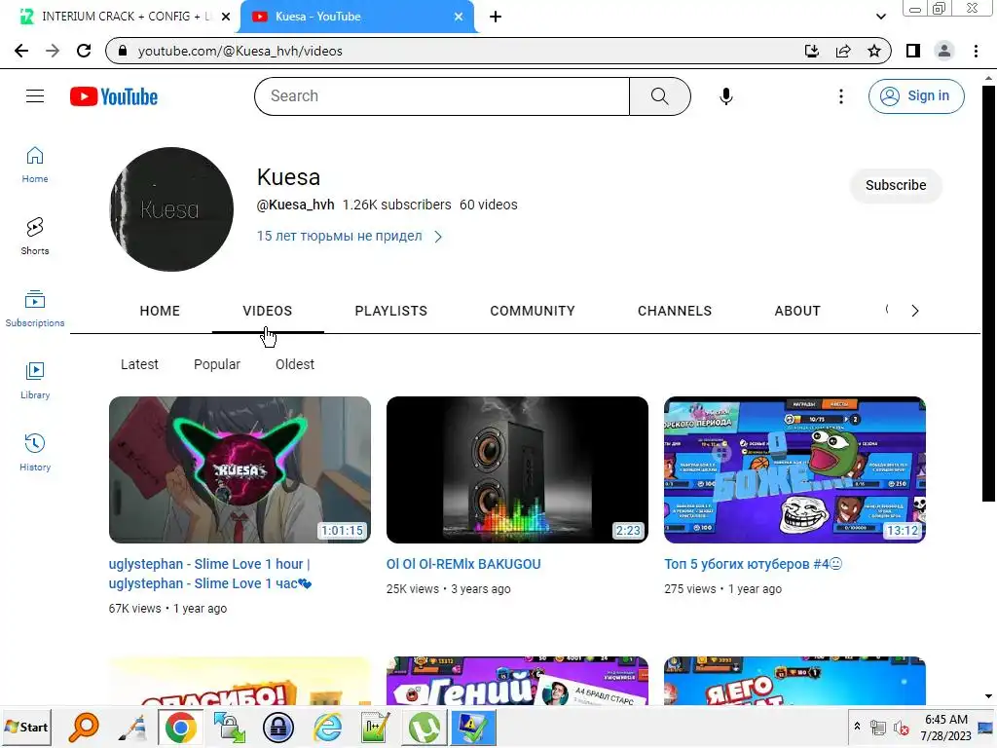The image size is (997, 748).
Task: Click scrollbar down arrow
Action: click(988, 696)
